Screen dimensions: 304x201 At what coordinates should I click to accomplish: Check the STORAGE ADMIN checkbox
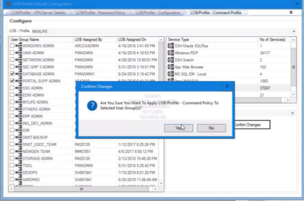click(x=12, y=158)
